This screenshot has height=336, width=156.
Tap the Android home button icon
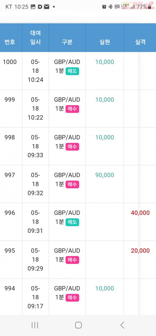tap(78, 325)
